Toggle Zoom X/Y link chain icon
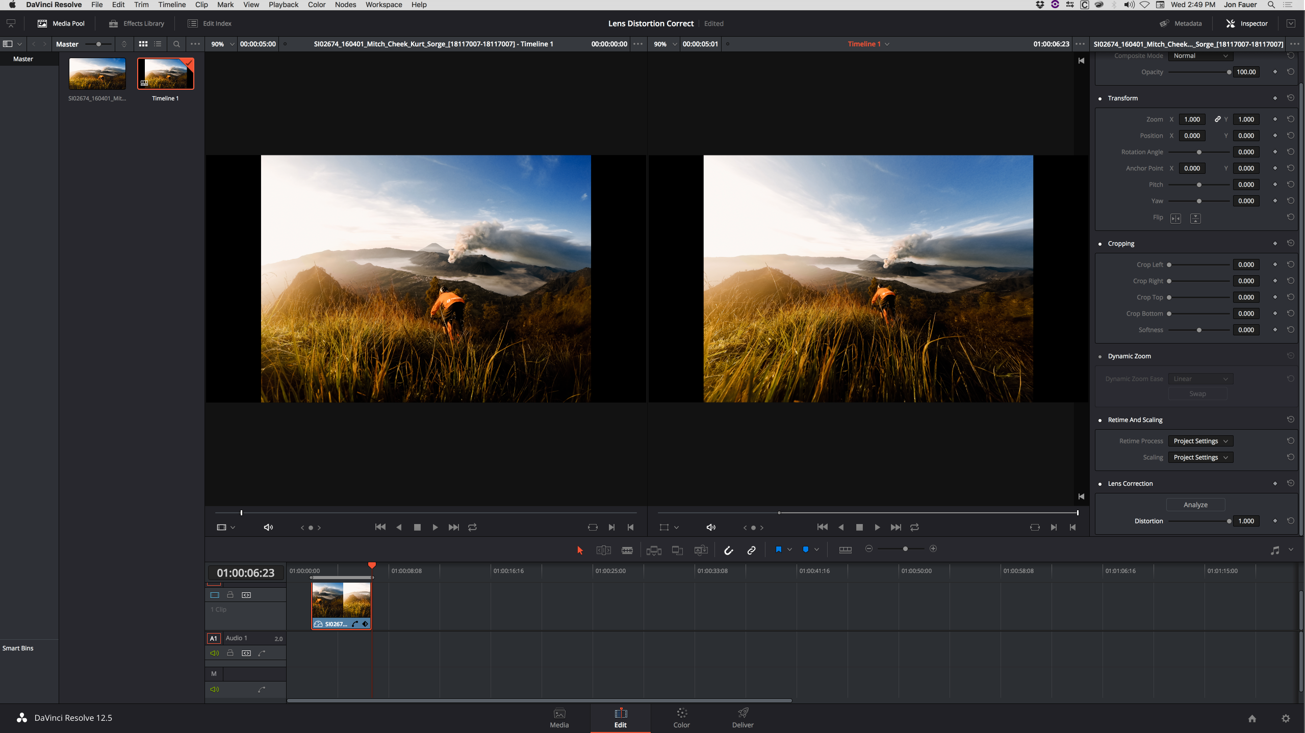This screenshot has width=1305, height=733. point(1218,119)
